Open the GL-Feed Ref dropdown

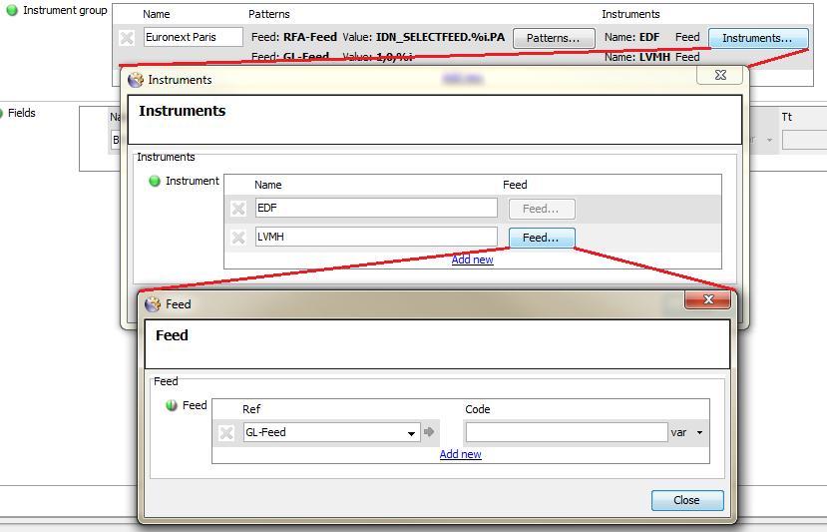(x=411, y=433)
